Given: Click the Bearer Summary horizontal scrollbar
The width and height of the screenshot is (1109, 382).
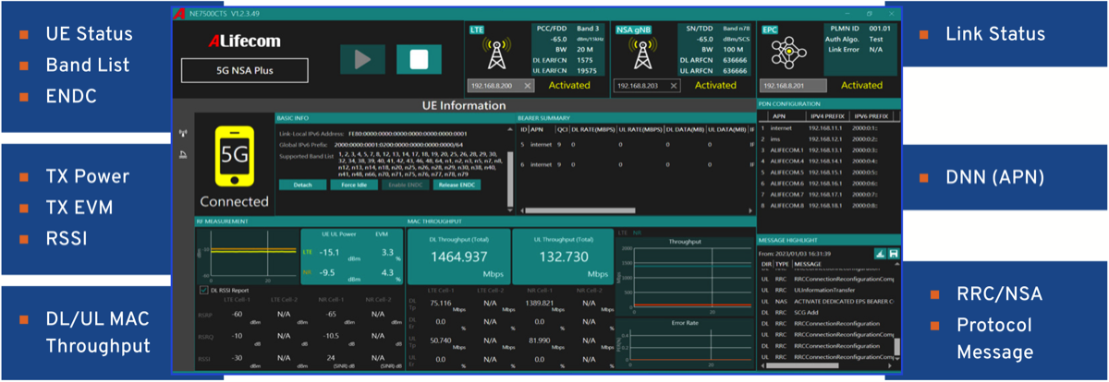Looking at the screenshot, I should (635, 209).
